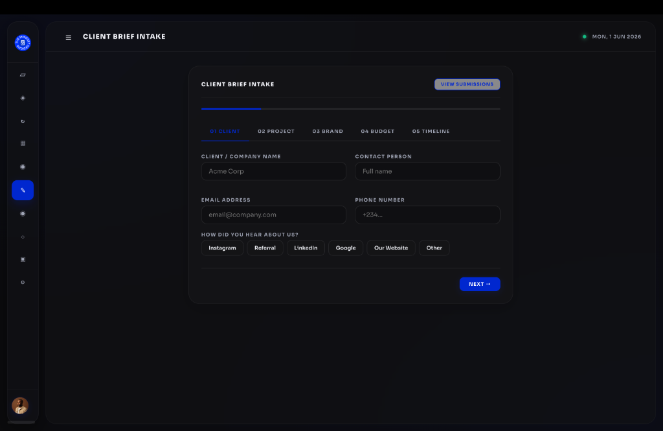The image size is (663, 431).
Task: Jump to the 05 Timeline tab
Action: point(431,132)
